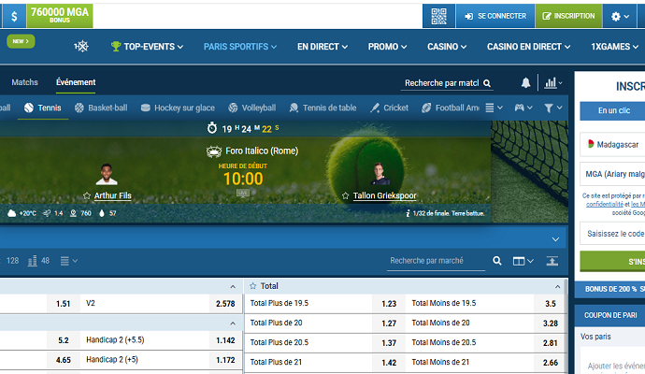Viewport: 645px width, 374px height.
Task: Open the Madagascar country dropdown
Action: [x=613, y=144]
